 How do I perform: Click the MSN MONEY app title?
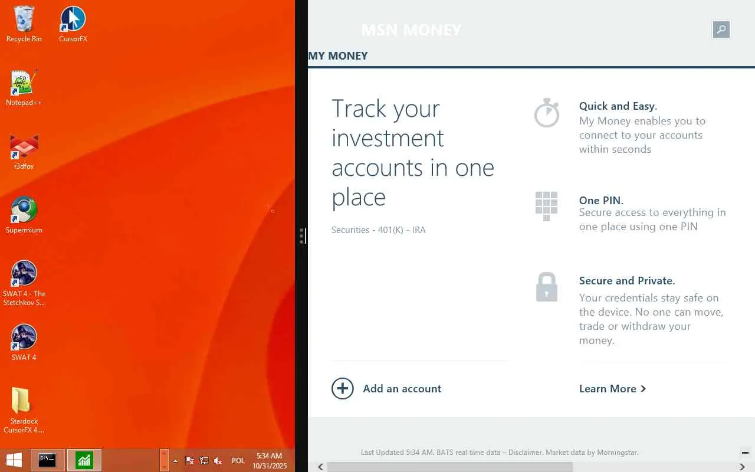pos(411,30)
